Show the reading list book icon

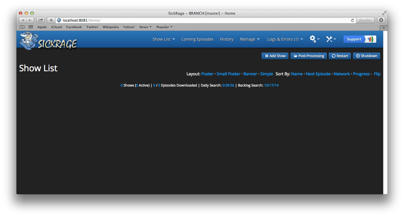(x=22, y=27)
